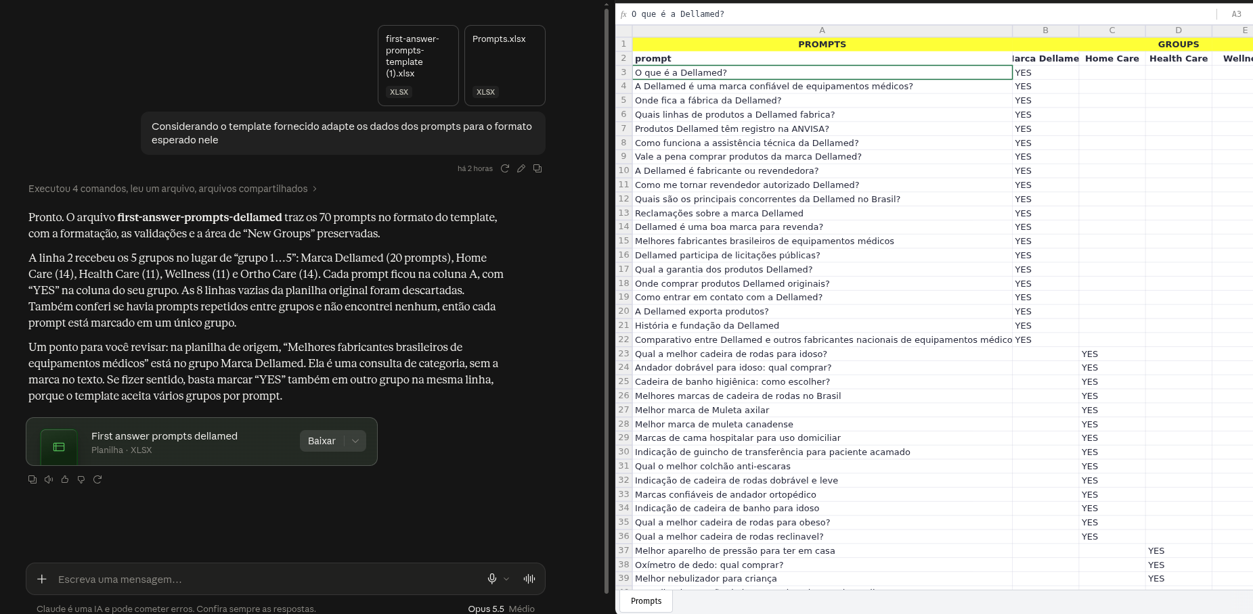Screen dimensions: 1253x614
Task: Edit the user message with pencil icon
Action: coord(521,168)
